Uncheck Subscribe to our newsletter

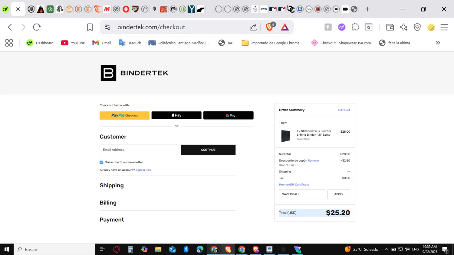tap(101, 162)
